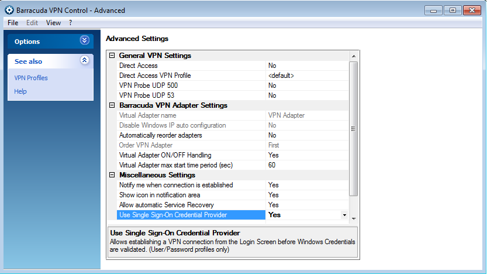Click the No value of VPN Probe UDP 500
The width and height of the screenshot is (487, 274).
[x=272, y=85]
